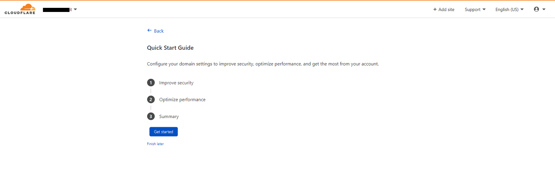Select the Improve security step label
Screen dimensions: 555x184
(176, 83)
